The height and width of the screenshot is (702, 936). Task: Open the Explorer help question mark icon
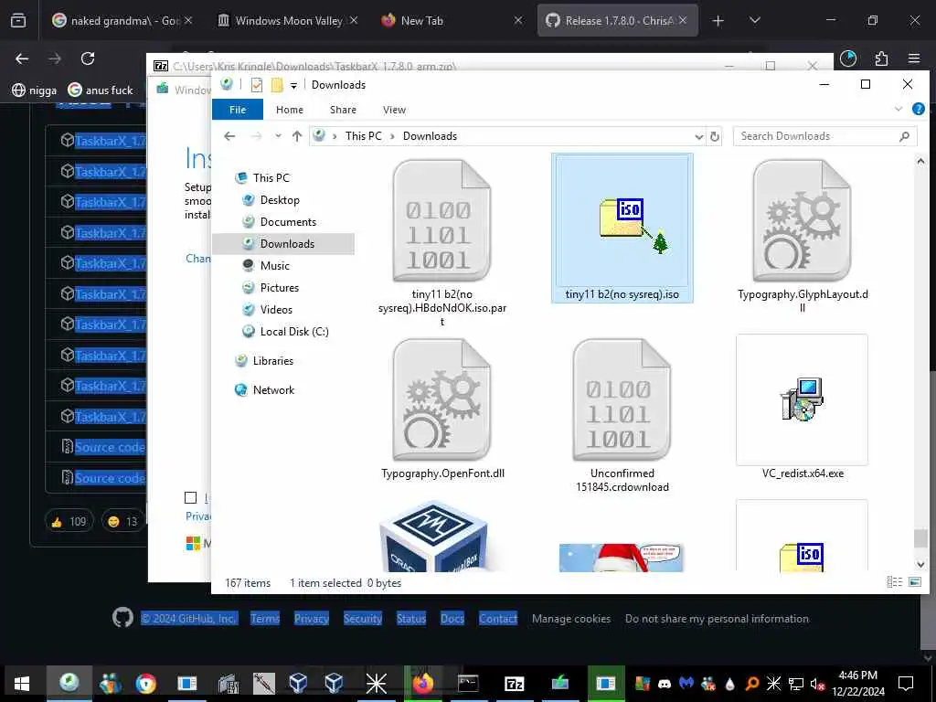[x=918, y=110]
